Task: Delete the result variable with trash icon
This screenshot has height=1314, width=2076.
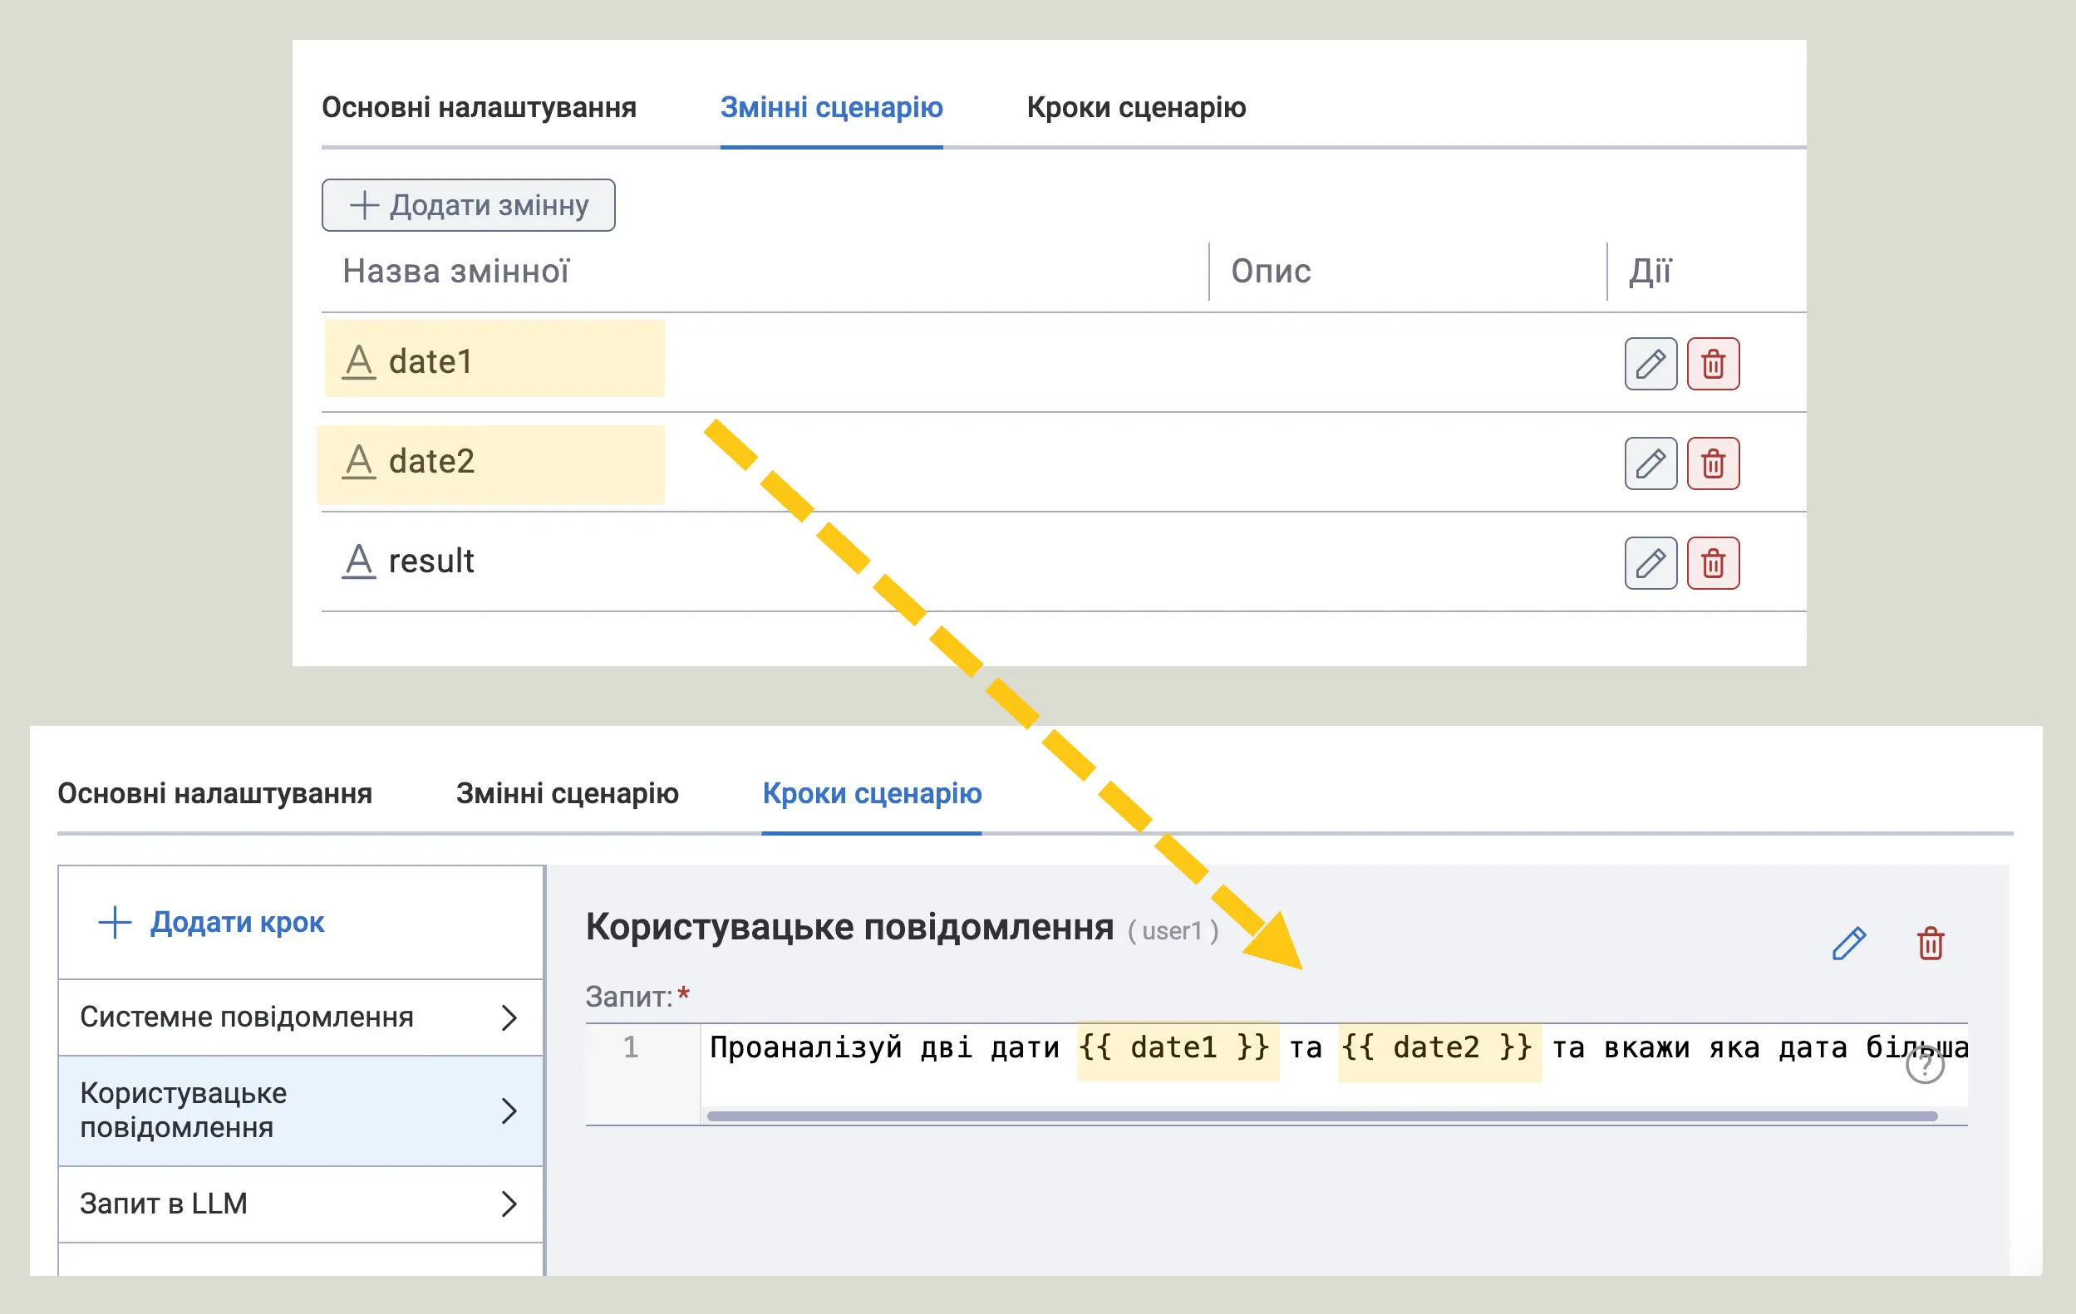Action: coord(1712,563)
